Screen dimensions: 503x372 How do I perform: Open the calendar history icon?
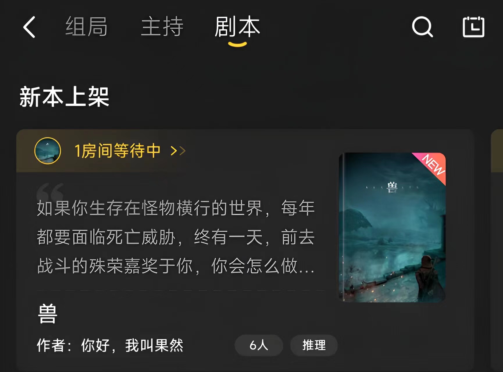coord(473,27)
